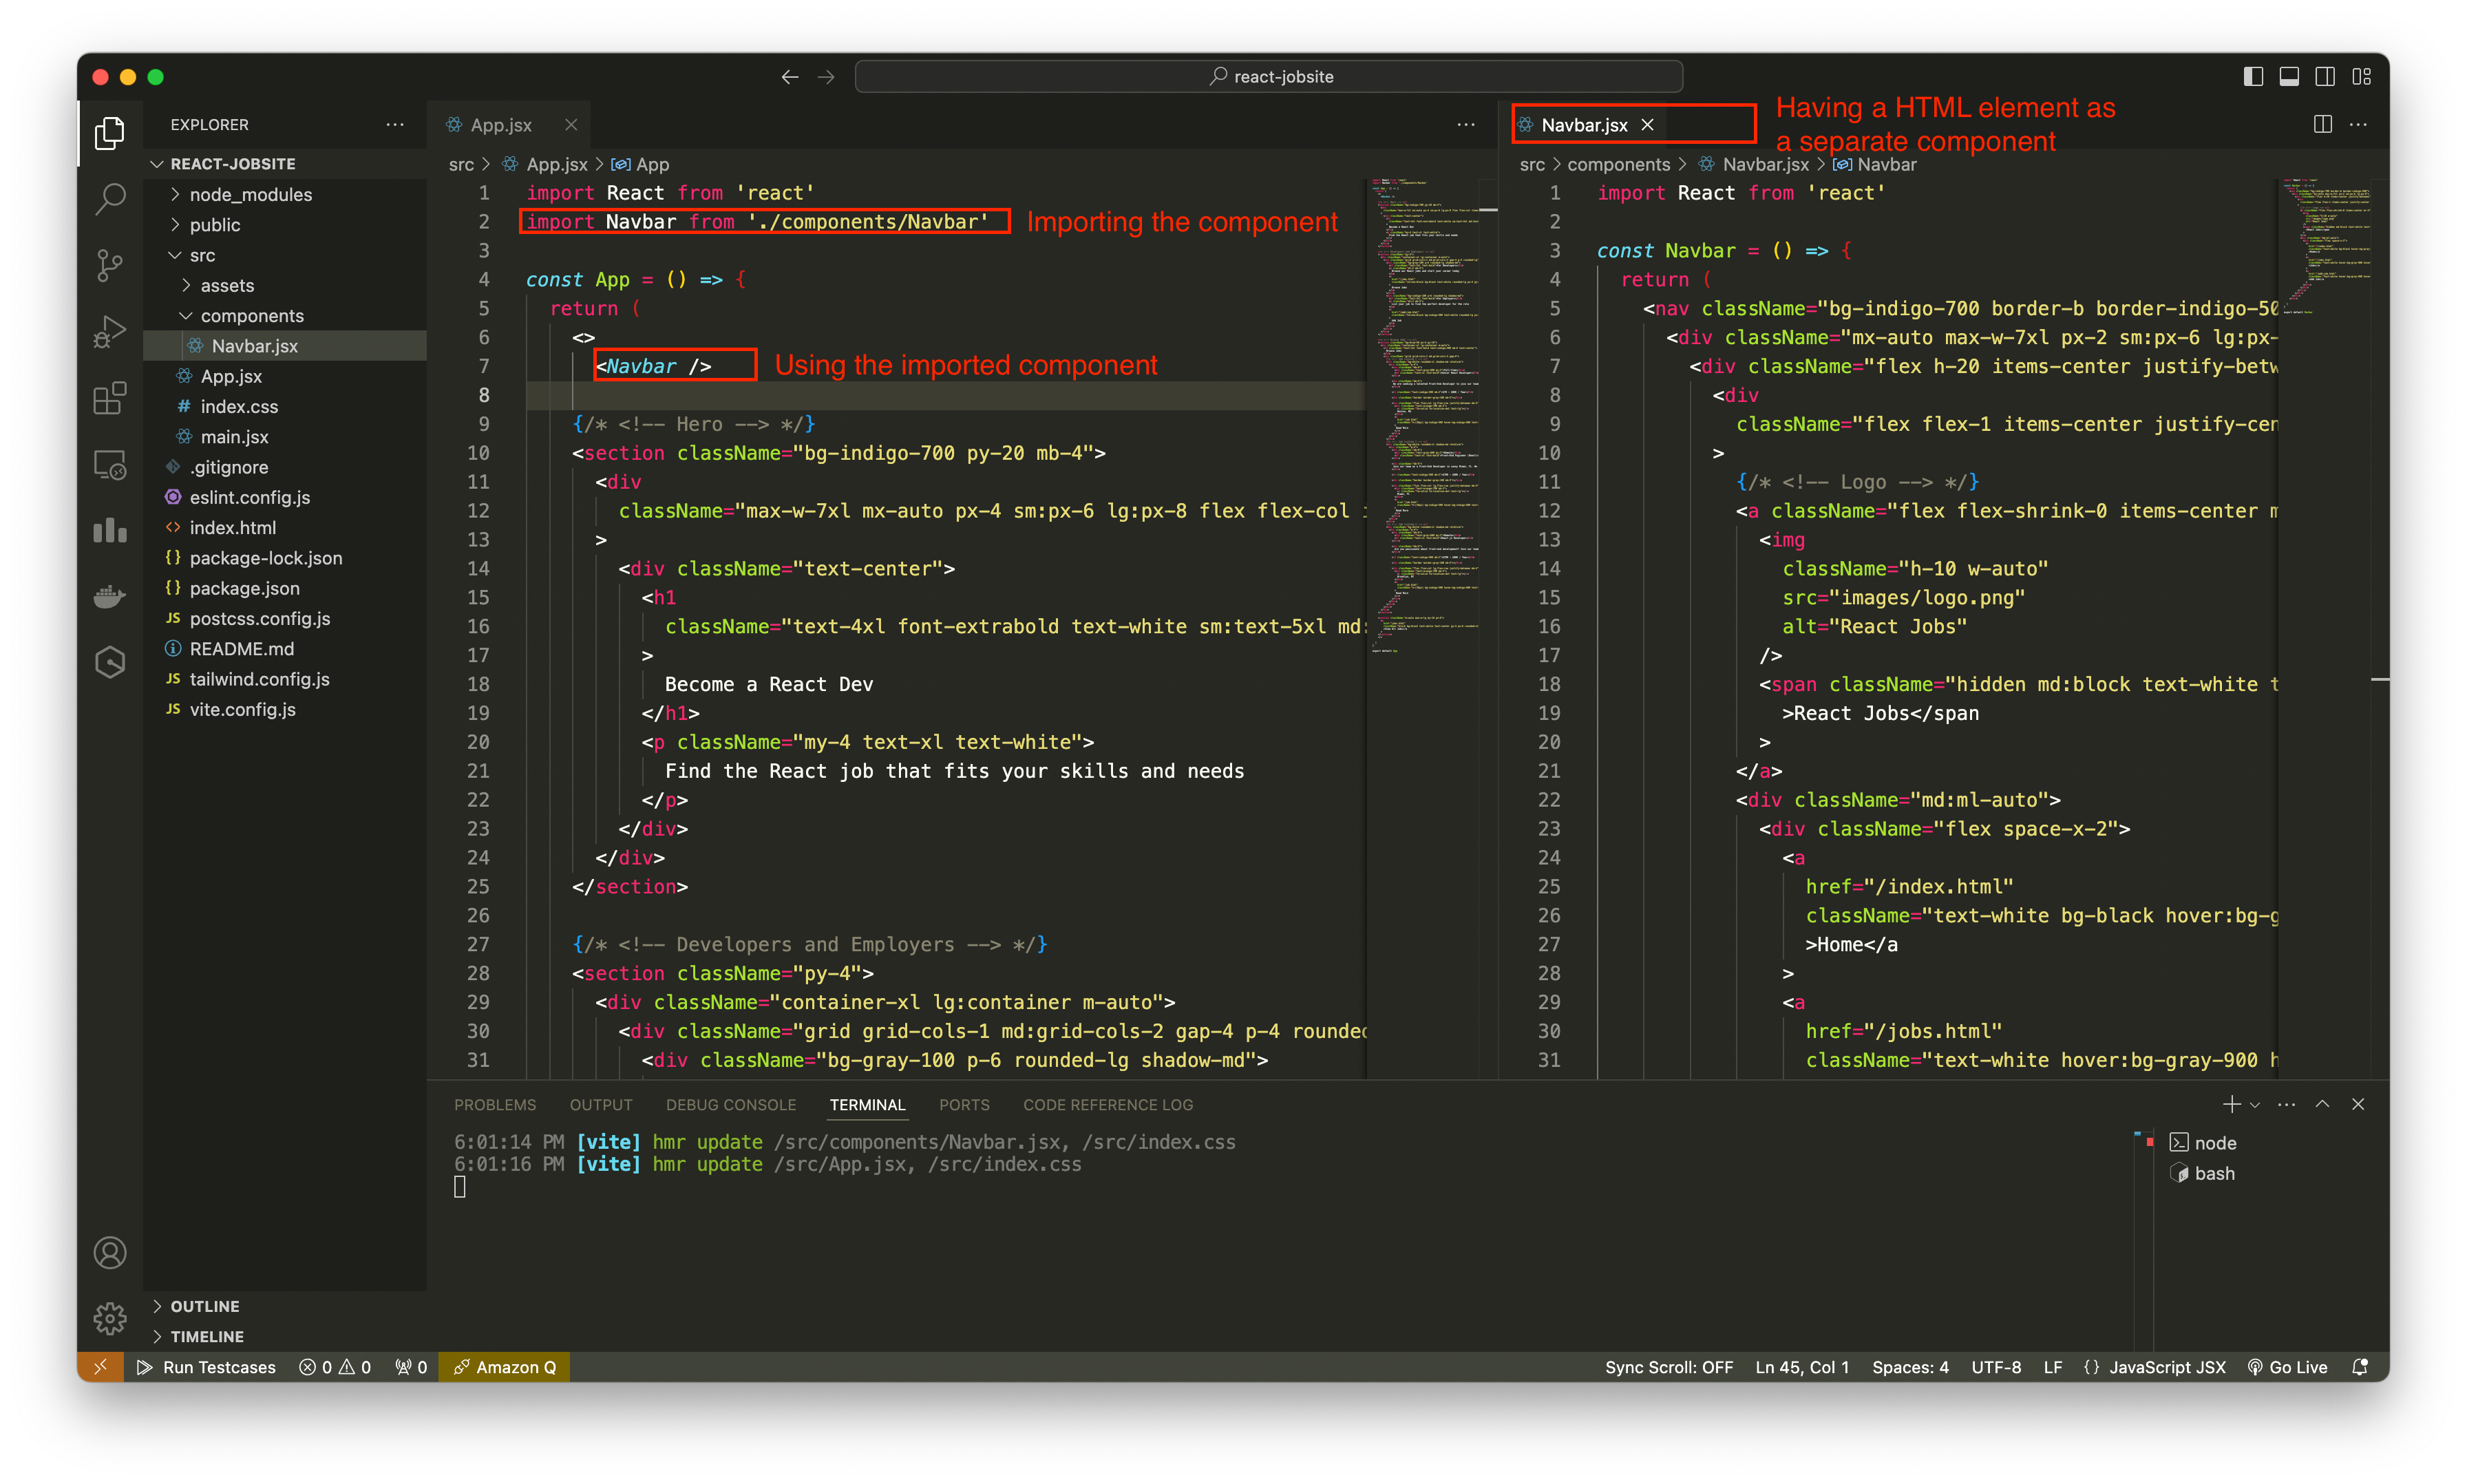Open the Extensions view icon
This screenshot has height=1484, width=2467.
pyautogui.click(x=110, y=398)
